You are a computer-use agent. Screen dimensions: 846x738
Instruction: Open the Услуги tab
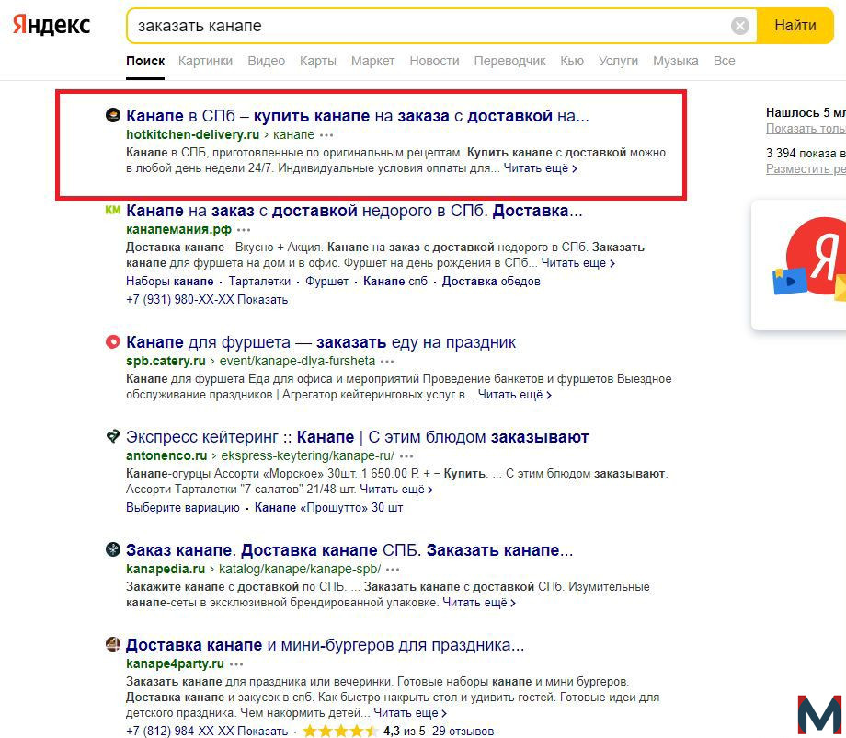pos(618,61)
